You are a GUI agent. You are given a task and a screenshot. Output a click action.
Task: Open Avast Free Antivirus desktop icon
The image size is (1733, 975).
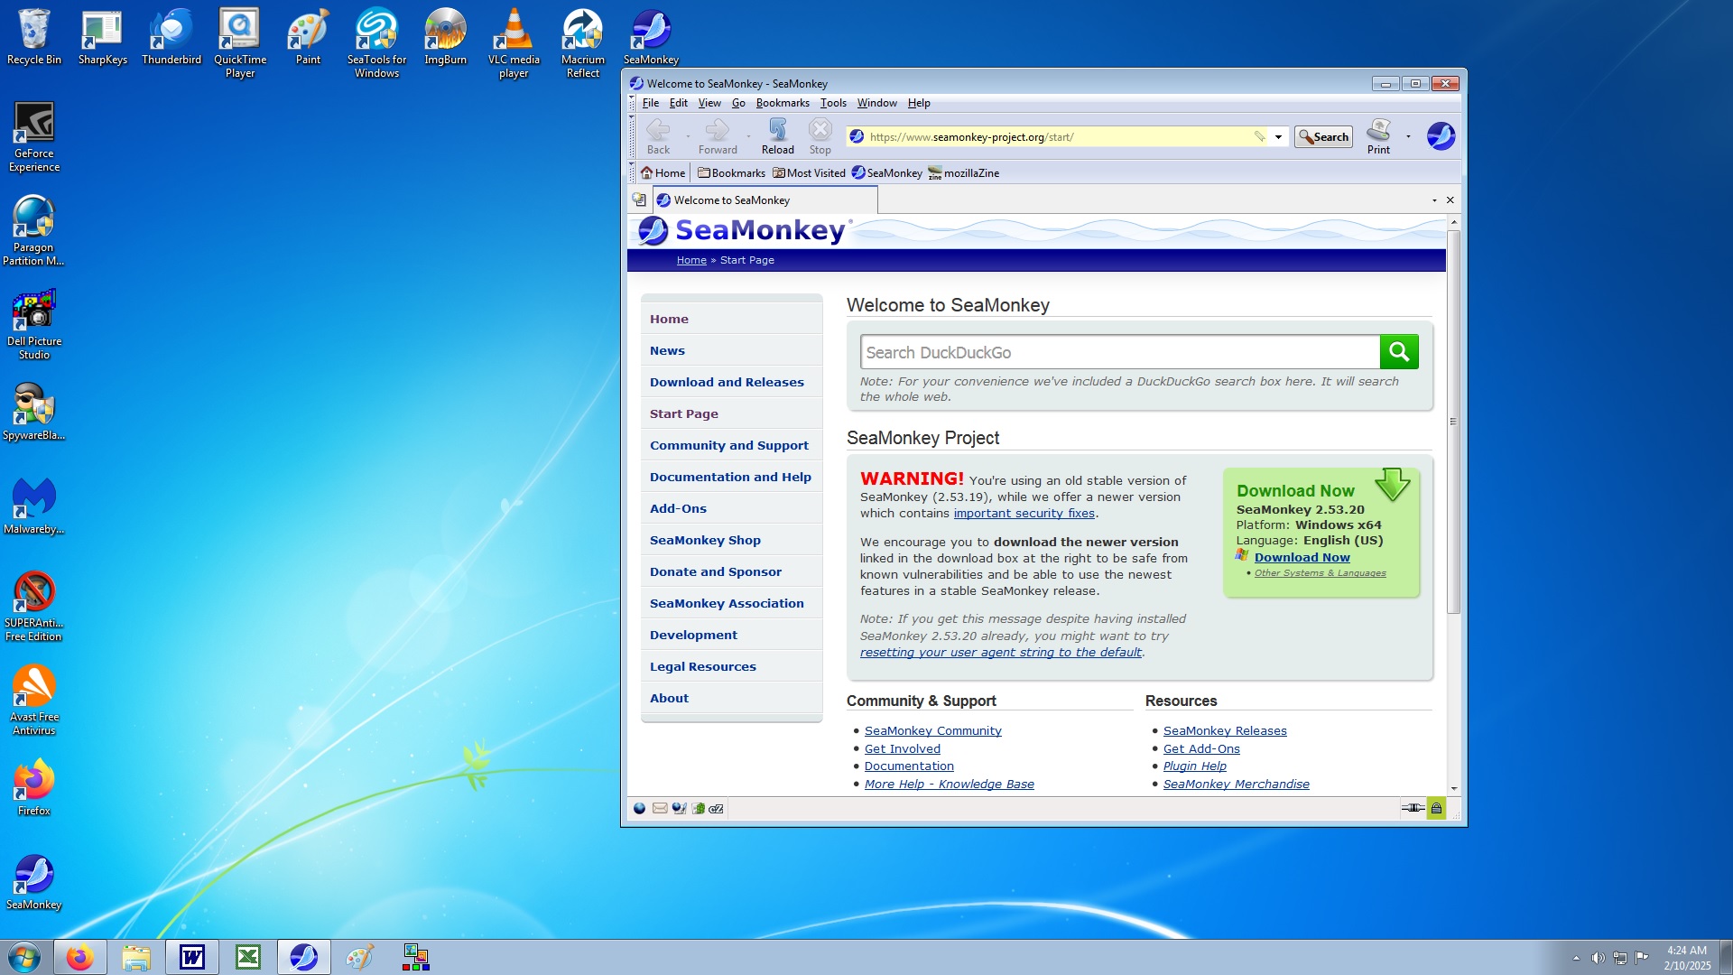click(x=34, y=700)
